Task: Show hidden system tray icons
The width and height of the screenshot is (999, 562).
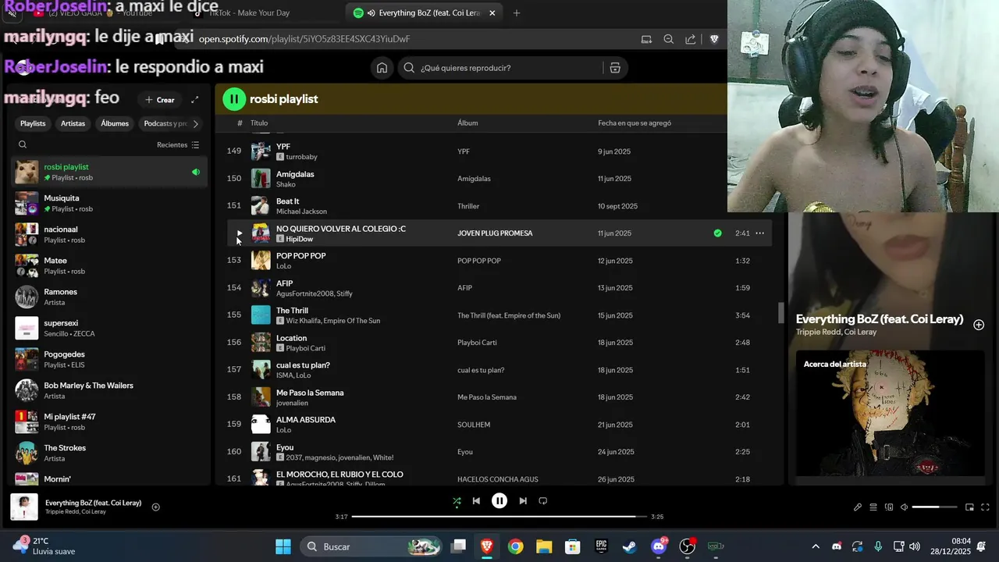Action: pyautogui.click(x=816, y=546)
